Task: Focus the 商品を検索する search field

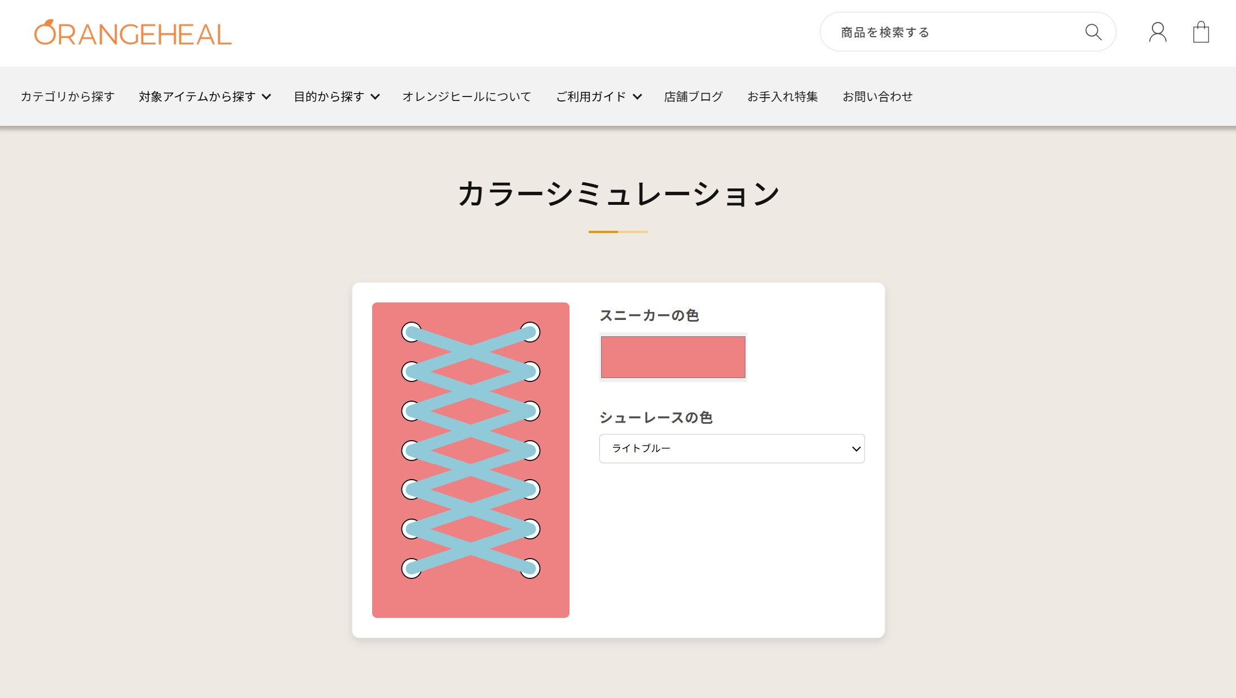Action: point(953,32)
